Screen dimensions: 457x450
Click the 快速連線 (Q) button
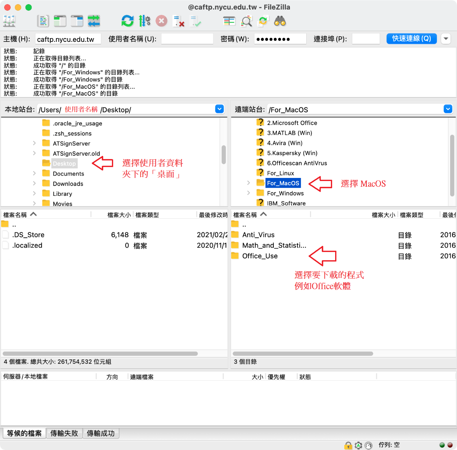[x=411, y=38]
